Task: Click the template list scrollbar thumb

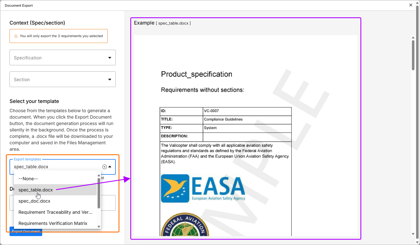Action: click(99, 193)
